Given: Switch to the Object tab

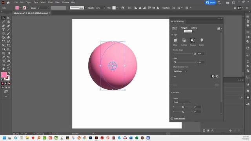Looking at the screenshot, I should click(174, 28).
